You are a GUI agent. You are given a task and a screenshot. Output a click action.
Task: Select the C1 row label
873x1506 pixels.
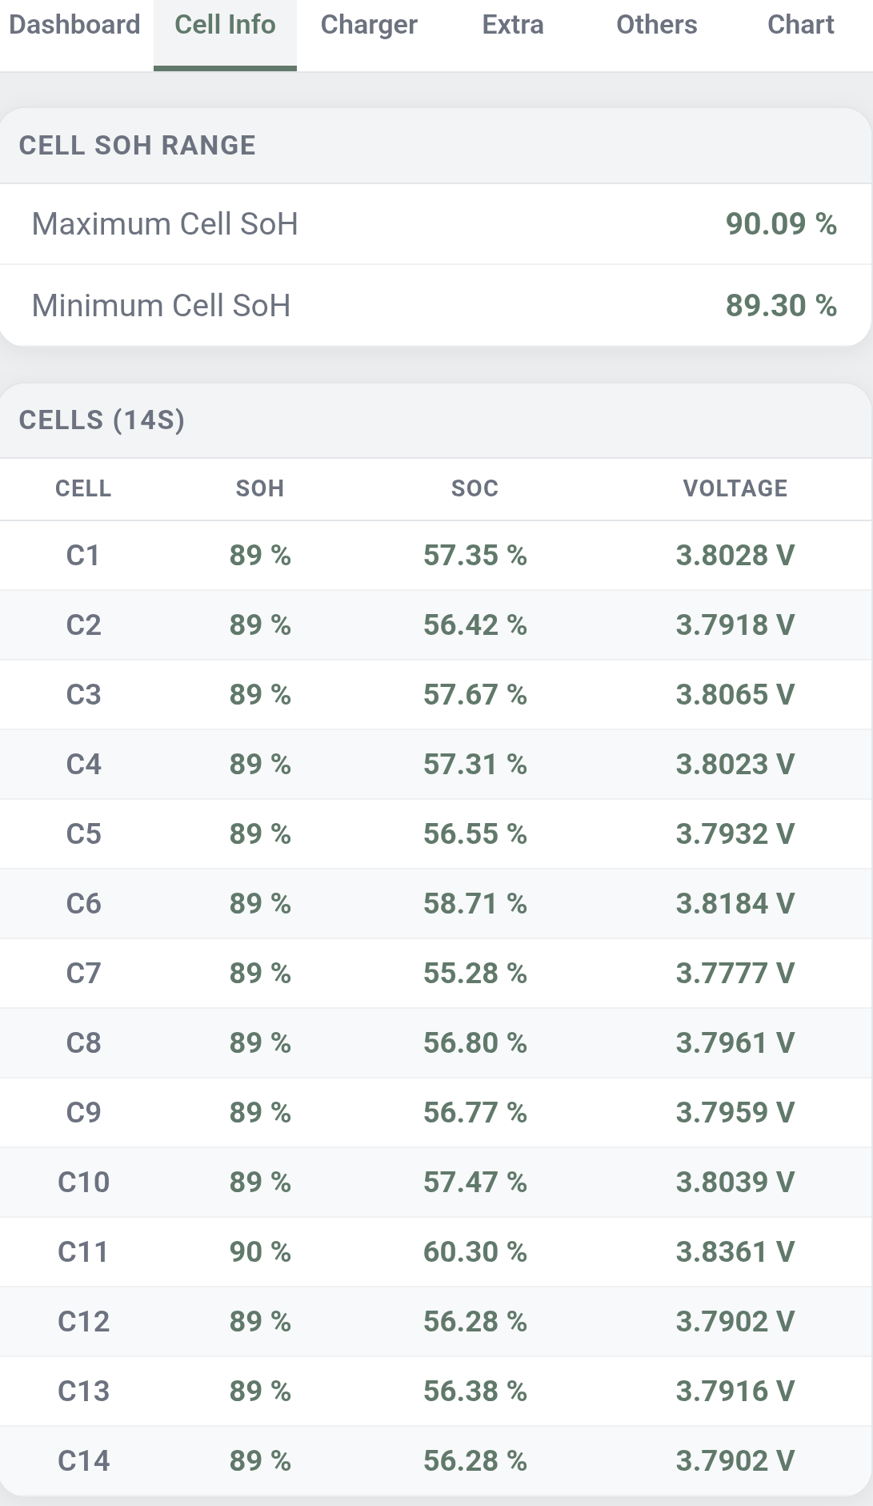click(83, 556)
